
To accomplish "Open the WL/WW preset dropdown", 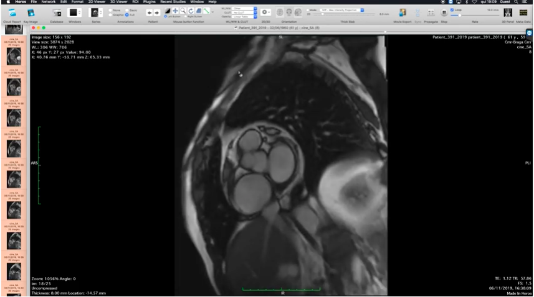I will point(244,9).
